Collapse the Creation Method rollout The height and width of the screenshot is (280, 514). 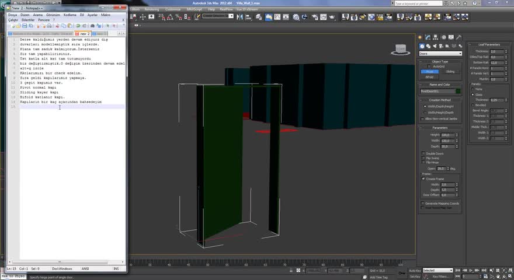[x=440, y=100]
